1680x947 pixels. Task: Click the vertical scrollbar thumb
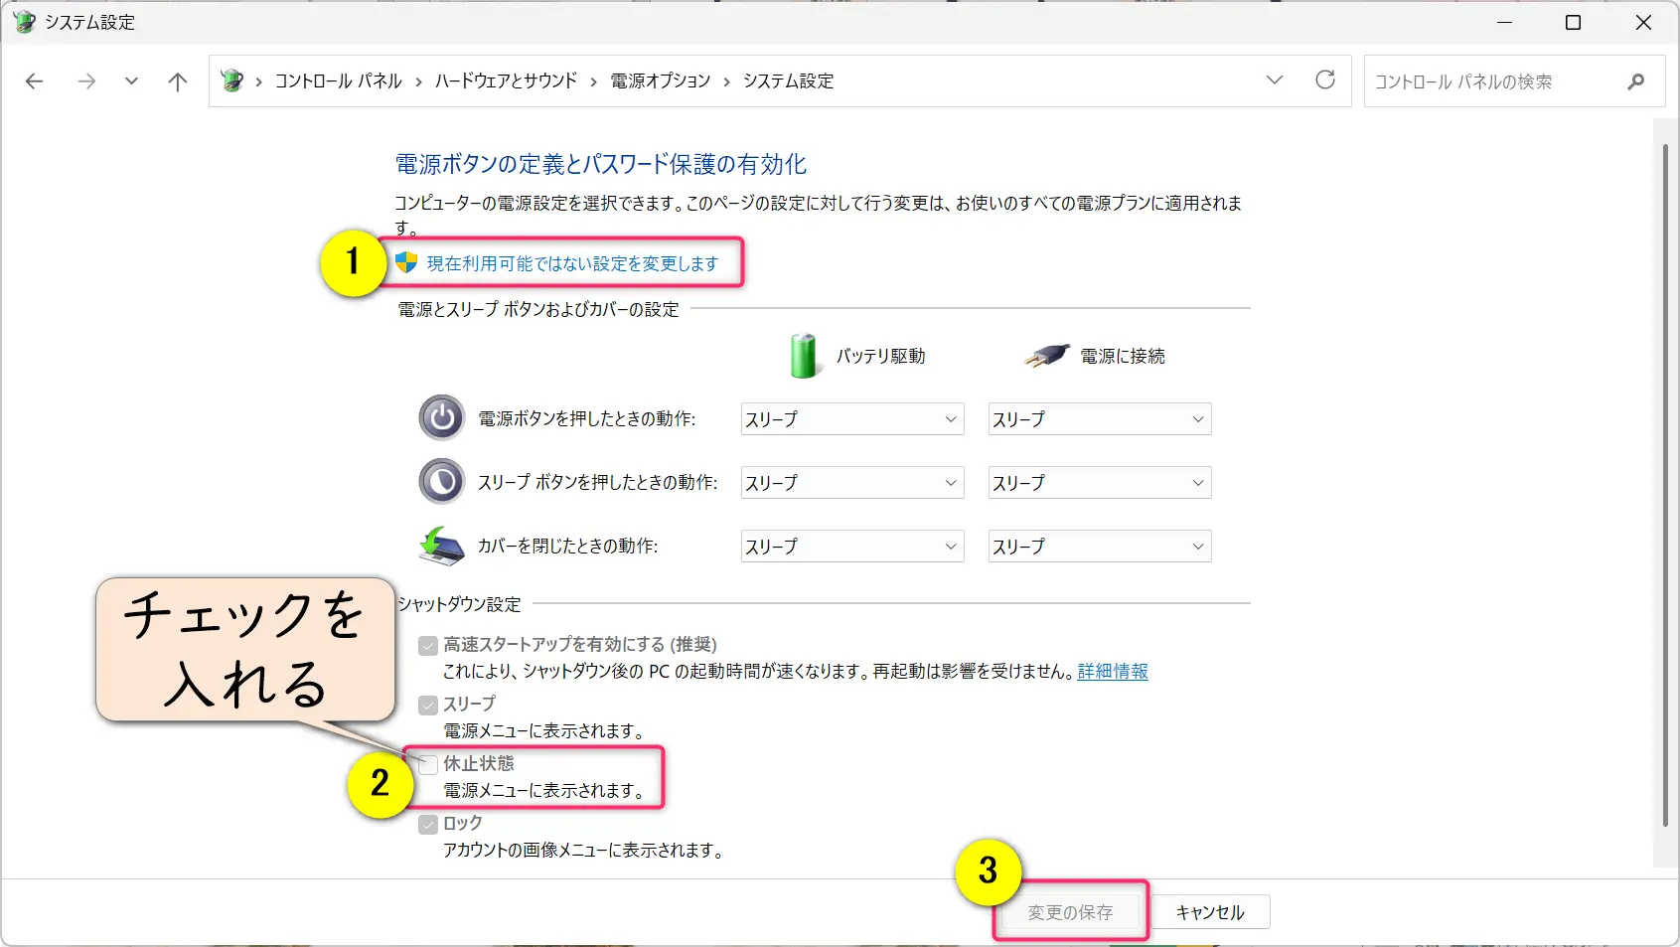[x=1665, y=485]
